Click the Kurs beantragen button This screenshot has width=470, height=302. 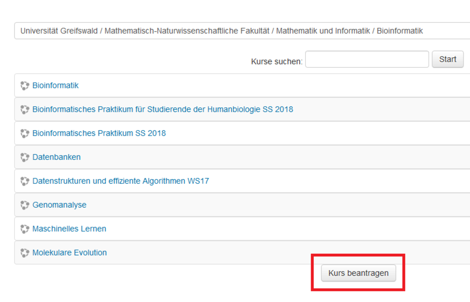(x=358, y=273)
